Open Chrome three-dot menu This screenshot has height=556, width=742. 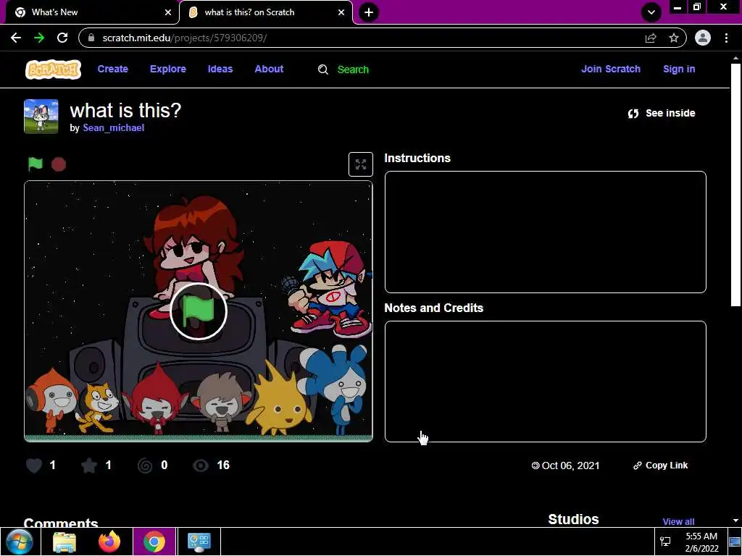(x=726, y=38)
